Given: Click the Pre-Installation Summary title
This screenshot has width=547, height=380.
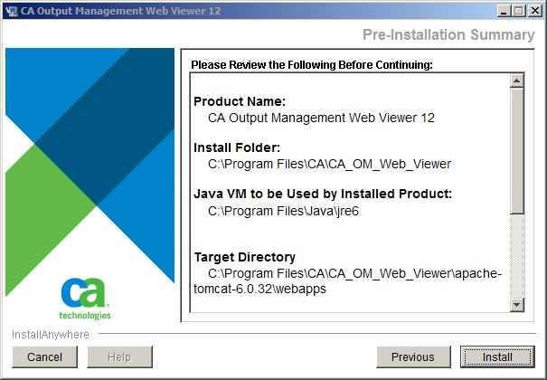Looking at the screenshot, I should [x=448, y=34].
